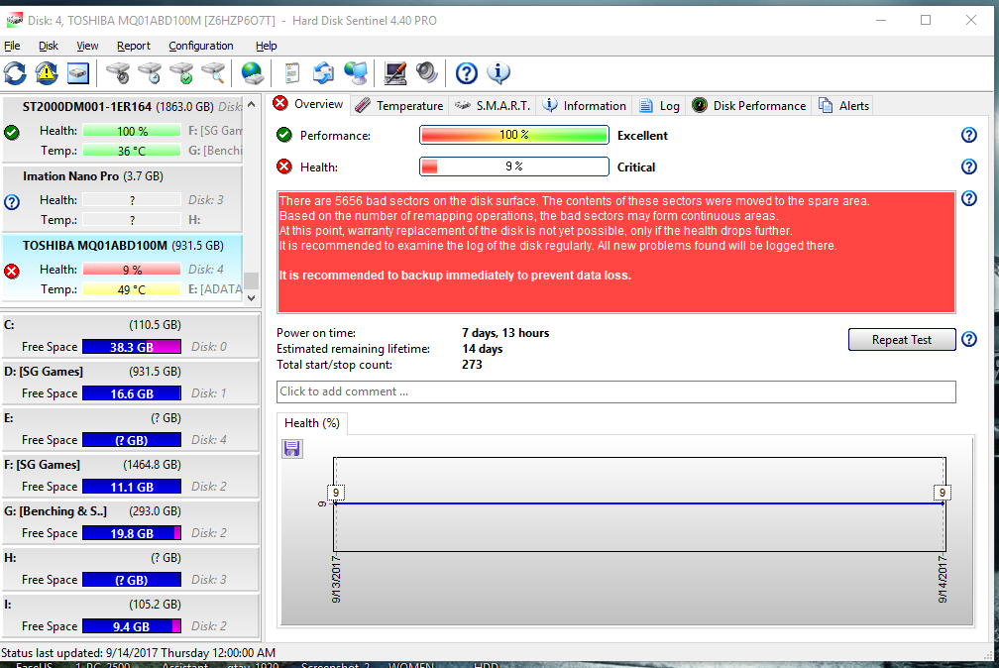Image resolution: width=999 pixels, height=668 pixels.
Task: Click the Hard Disk Sentinel title bar app icon
Action: point(14,21)
